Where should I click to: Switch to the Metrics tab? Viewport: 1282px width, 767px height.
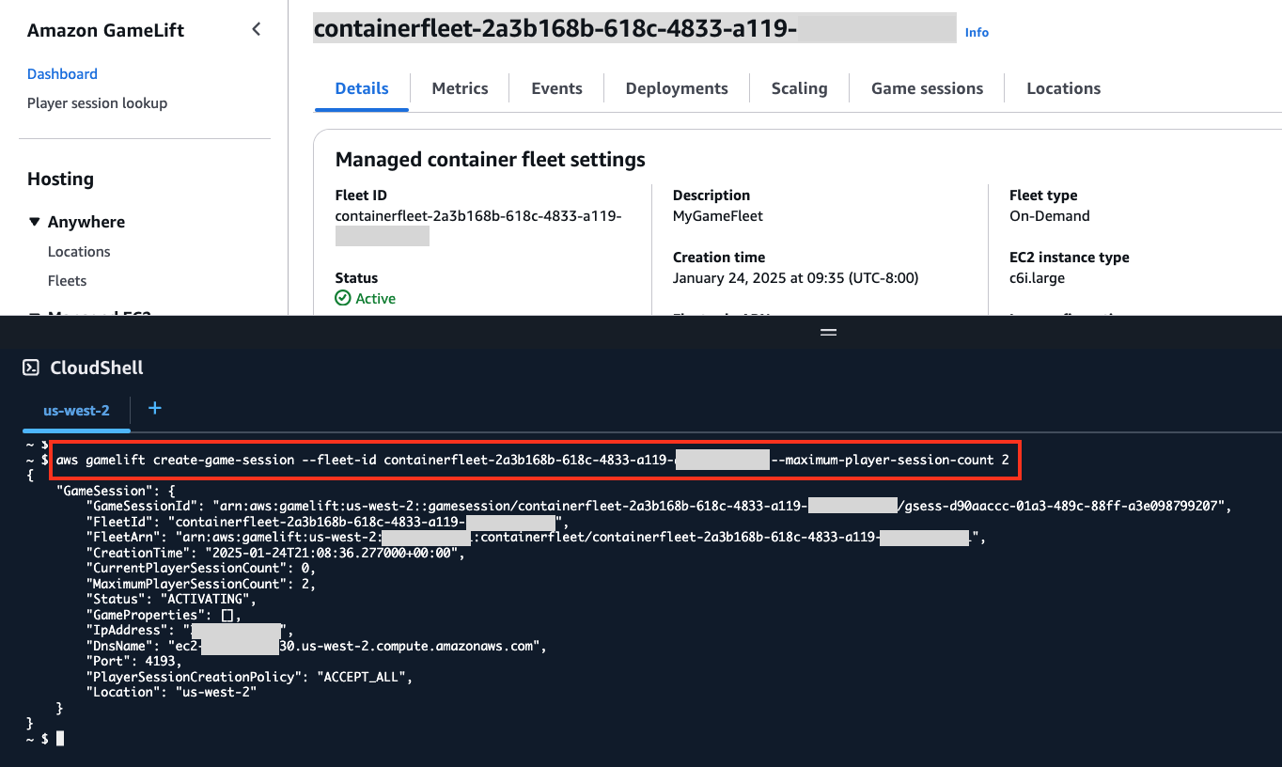(460, 87)
